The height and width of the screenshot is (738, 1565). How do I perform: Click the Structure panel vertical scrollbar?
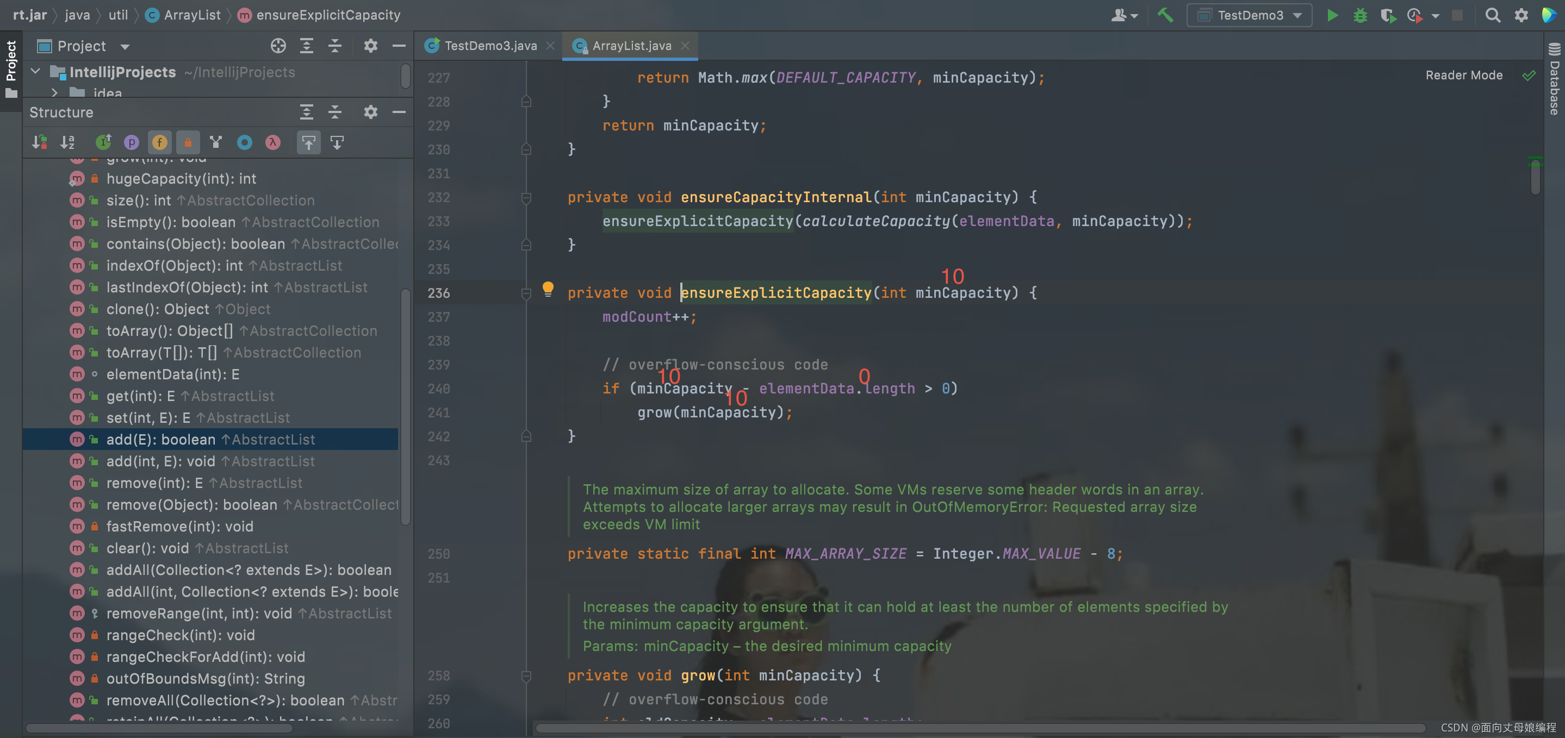coord(406,407)
